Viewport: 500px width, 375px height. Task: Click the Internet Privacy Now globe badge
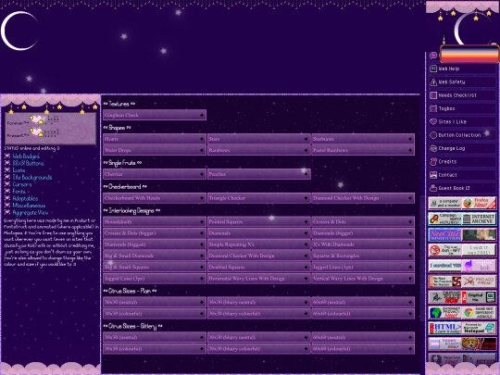pyautogui.click(x=444, y=313)
